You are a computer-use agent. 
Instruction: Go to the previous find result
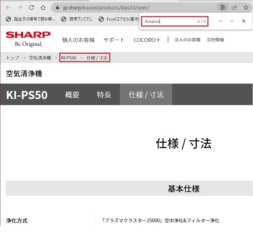(220, 21)
